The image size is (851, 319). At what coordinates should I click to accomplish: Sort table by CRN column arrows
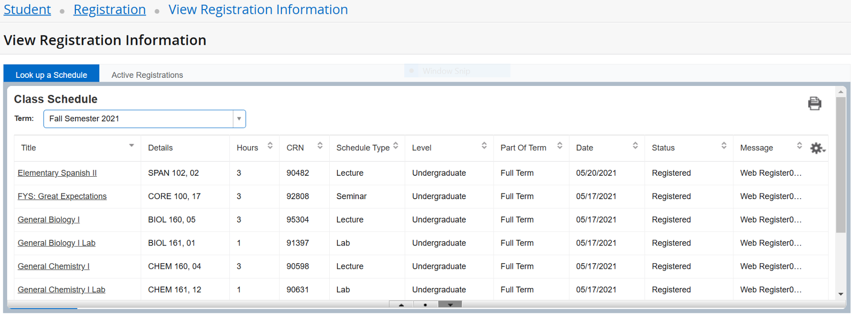pyautogui.click(x=320, y=146)
